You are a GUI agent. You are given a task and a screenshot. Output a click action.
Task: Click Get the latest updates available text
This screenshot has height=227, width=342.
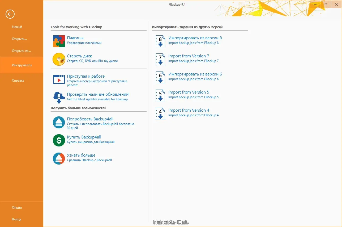click(x=97, y=99)
